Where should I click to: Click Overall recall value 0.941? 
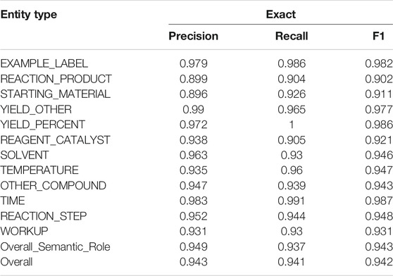pyautogui.click(x=292, y=262)
